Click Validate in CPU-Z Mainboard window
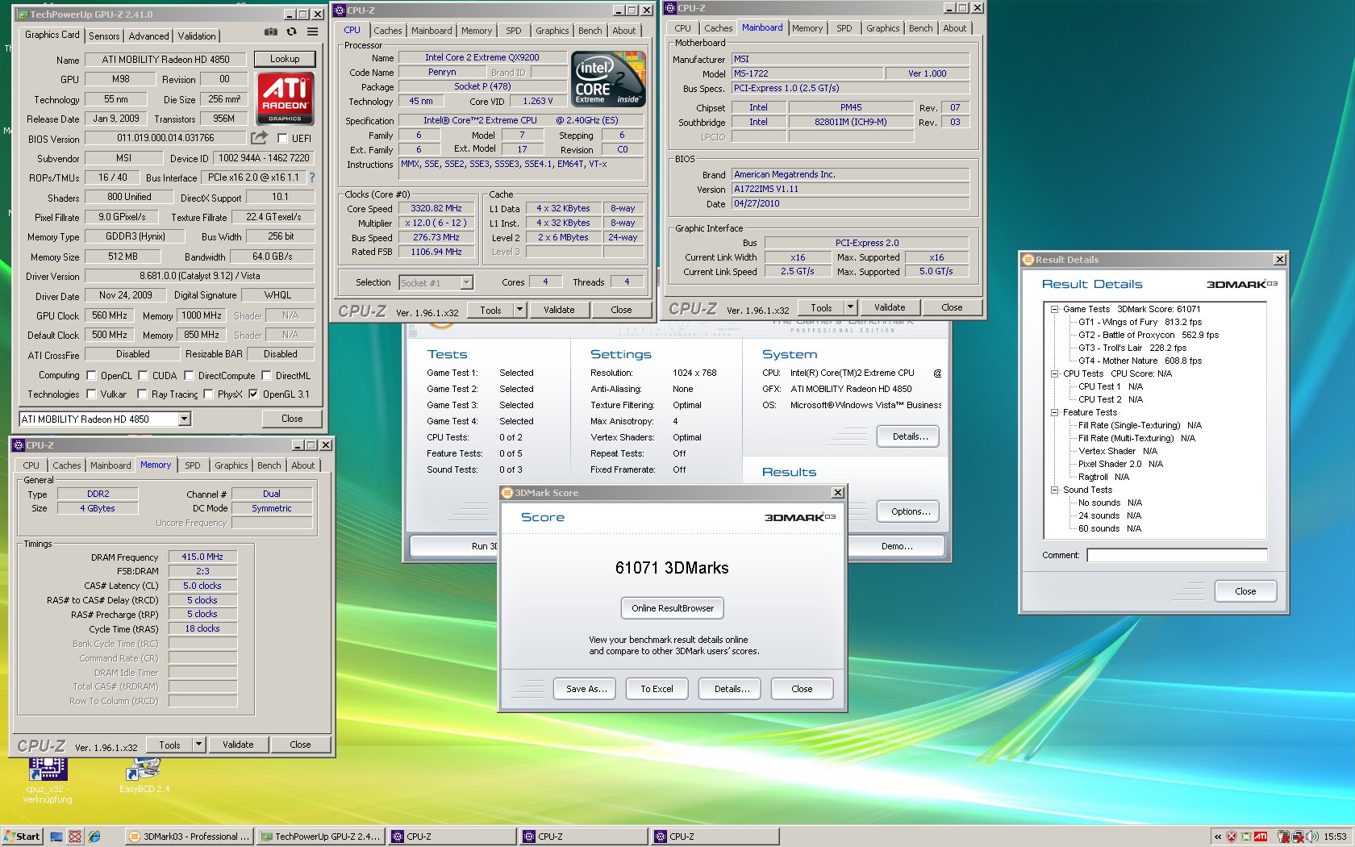Image resolution: width=1355 pixels, height=847 pixels. (890, 307)
